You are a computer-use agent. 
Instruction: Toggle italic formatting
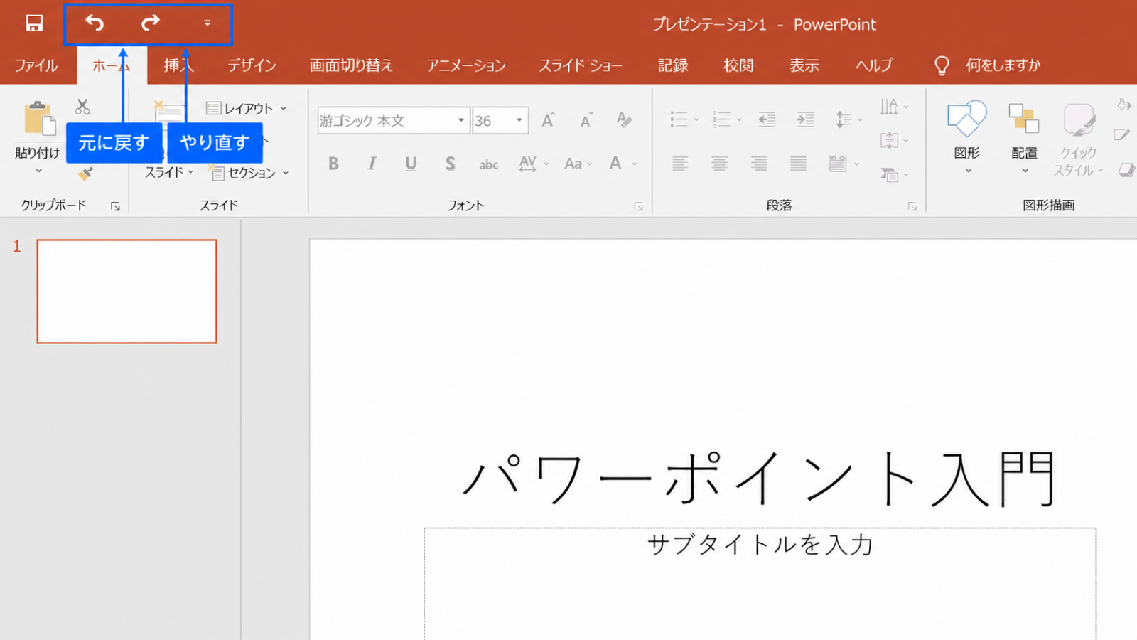[x=372, y=164]
